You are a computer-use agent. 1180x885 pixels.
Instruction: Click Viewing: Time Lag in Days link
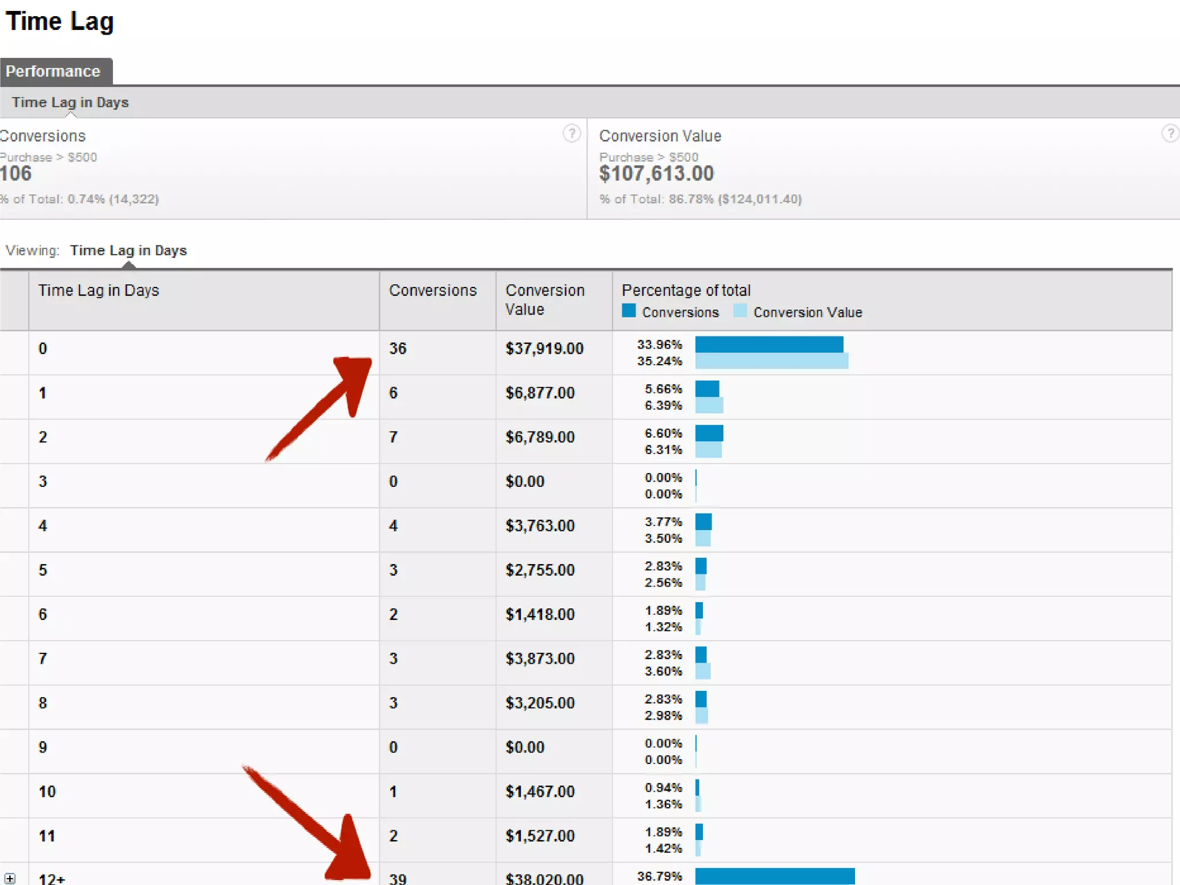(128, 251)
